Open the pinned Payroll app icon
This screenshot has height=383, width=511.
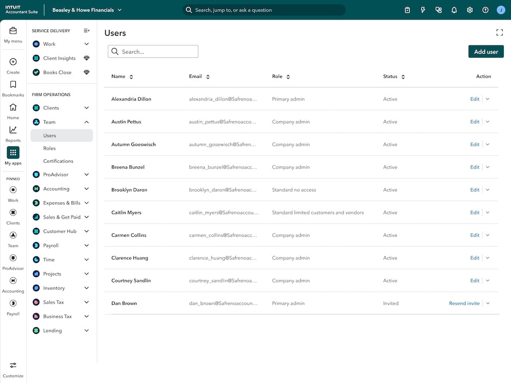pyautogui.click(x=13, y=303)
